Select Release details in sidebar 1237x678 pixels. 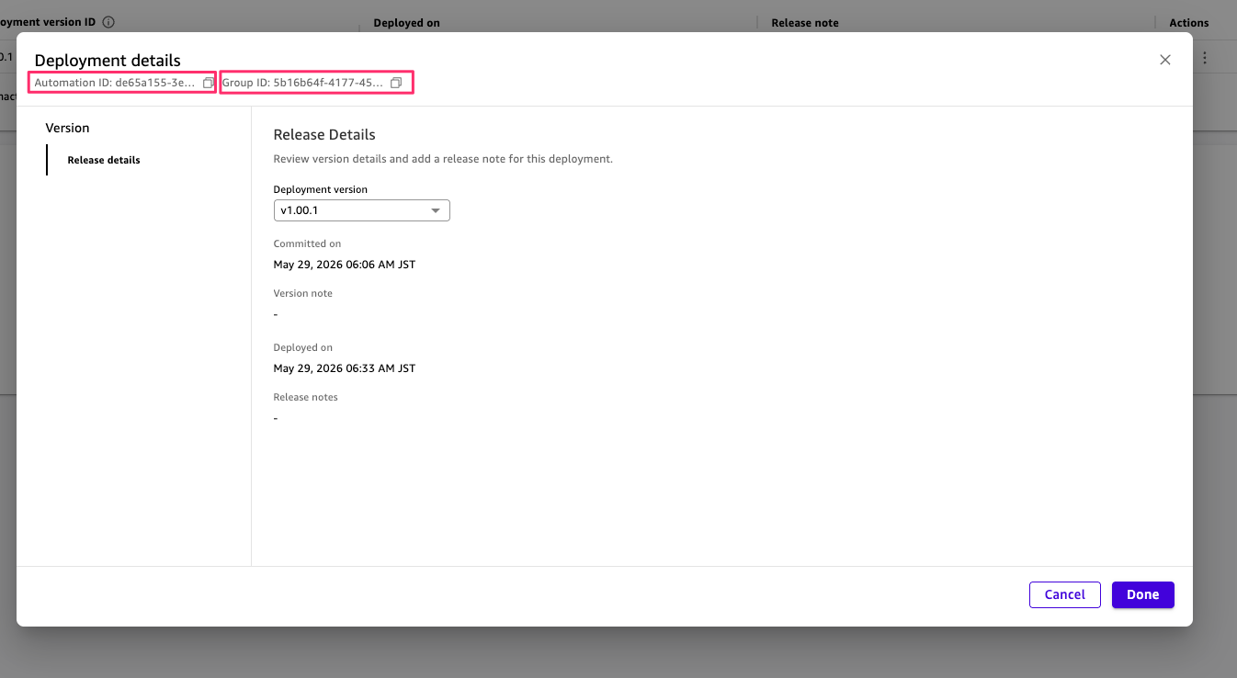click(104, 160)
